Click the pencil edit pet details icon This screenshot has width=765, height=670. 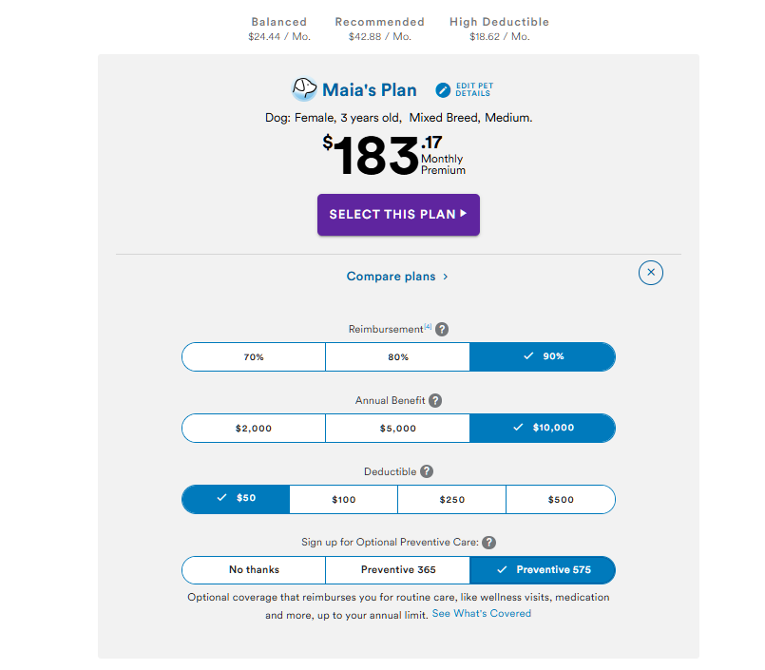[x=443, y=90]
